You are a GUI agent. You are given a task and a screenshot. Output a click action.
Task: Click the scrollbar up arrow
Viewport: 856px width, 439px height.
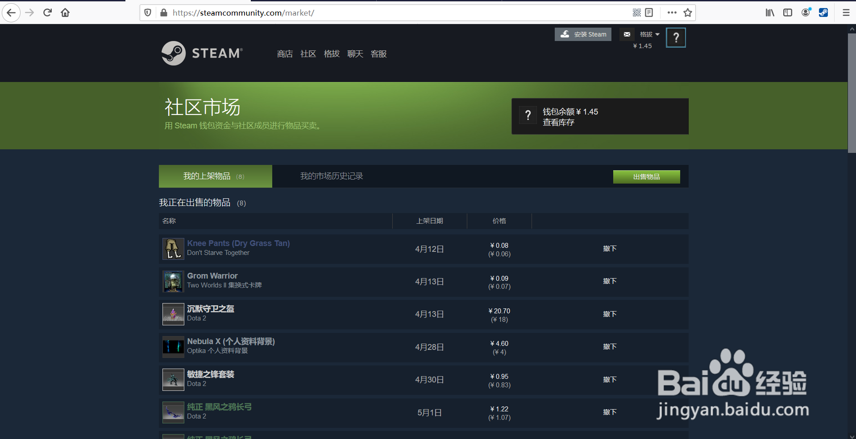click(x=852, y=29)
